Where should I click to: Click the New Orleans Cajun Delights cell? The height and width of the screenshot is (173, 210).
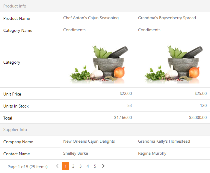(x=89, y=141)
